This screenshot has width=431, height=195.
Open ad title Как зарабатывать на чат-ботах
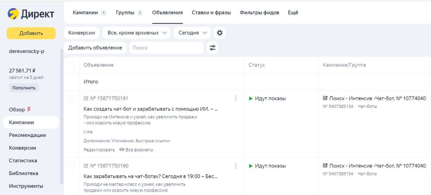(x=151, y=176)
